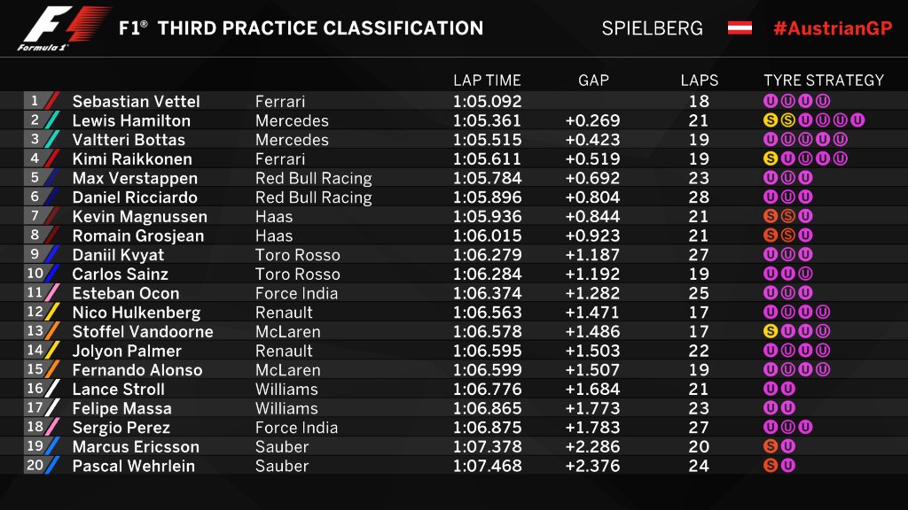Select the LAP TIME column header

click(x=487, y=81)
